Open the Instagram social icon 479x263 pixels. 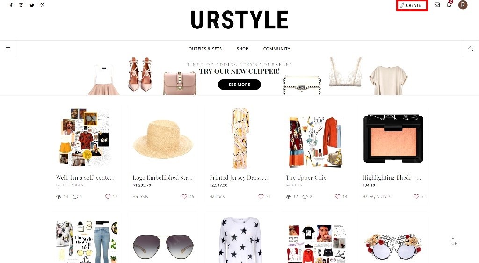click(x=21, y=5)
